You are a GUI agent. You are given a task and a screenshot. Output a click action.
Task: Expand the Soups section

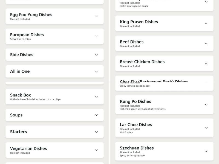pos(54,115)
